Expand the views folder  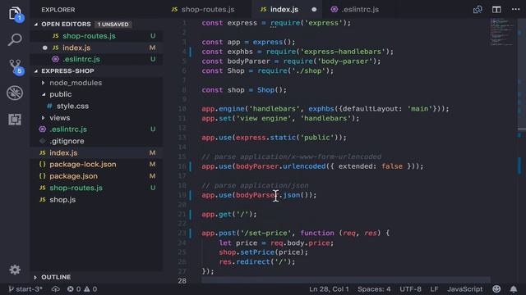pyautogui.click(x=43, y=118)
